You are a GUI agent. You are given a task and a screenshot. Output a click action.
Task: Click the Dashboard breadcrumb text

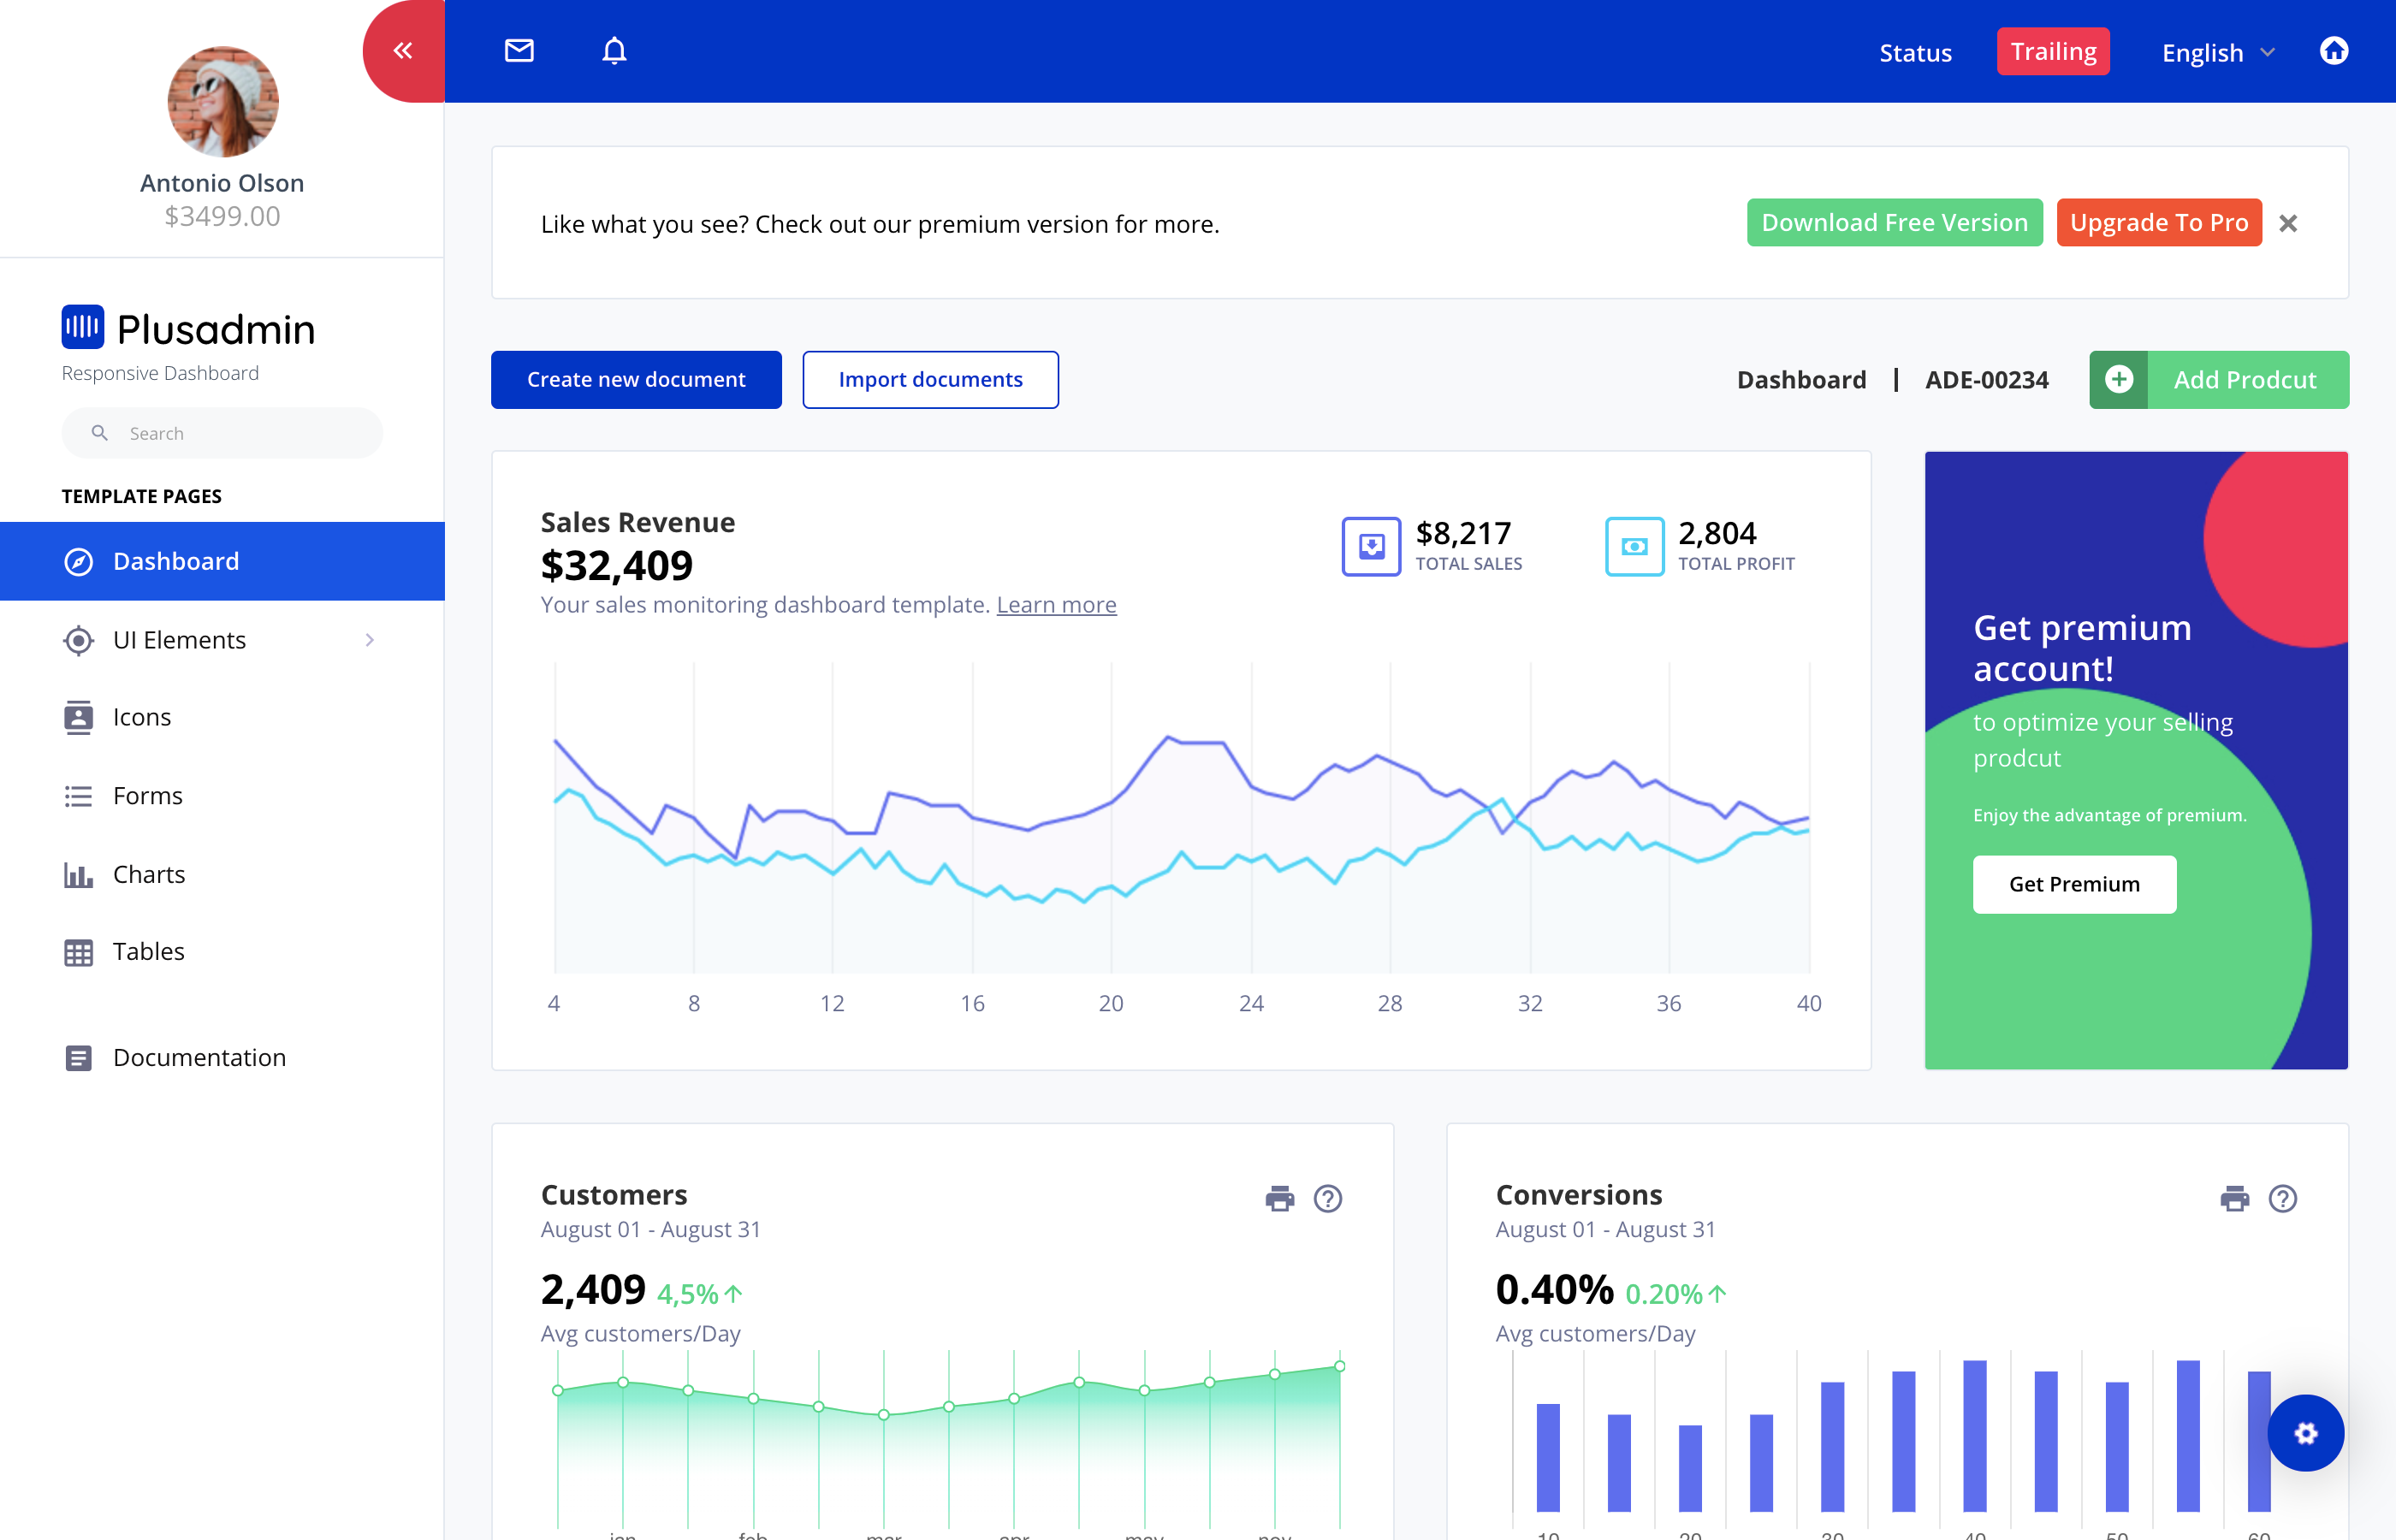[x=1801, y=380]
